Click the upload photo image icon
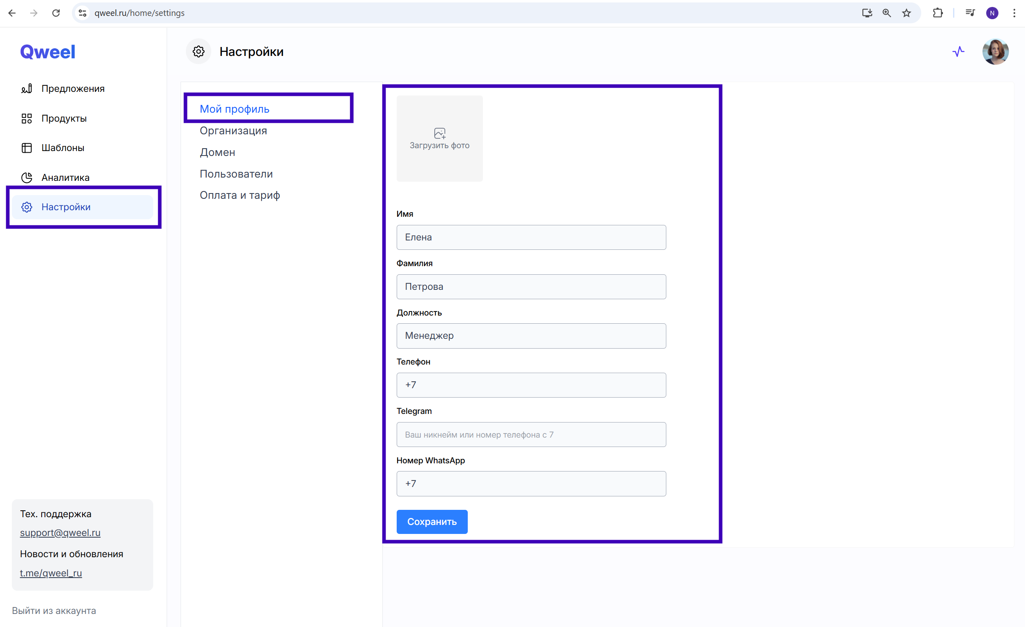1025x627 pixels. [x=439, y=133]
